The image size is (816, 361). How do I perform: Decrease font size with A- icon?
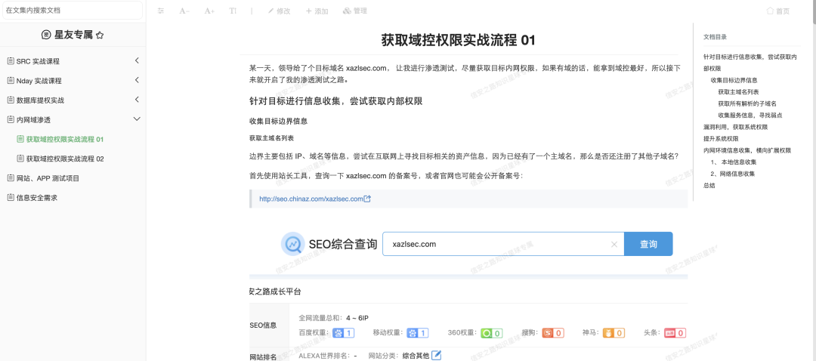[x=184, y=11]
